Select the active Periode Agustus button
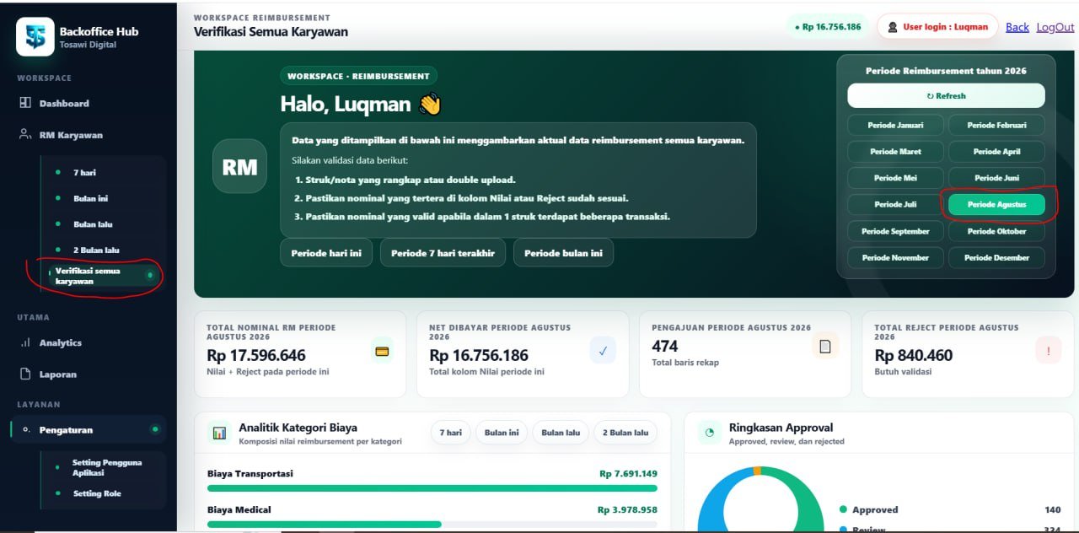 click(996, 204)
